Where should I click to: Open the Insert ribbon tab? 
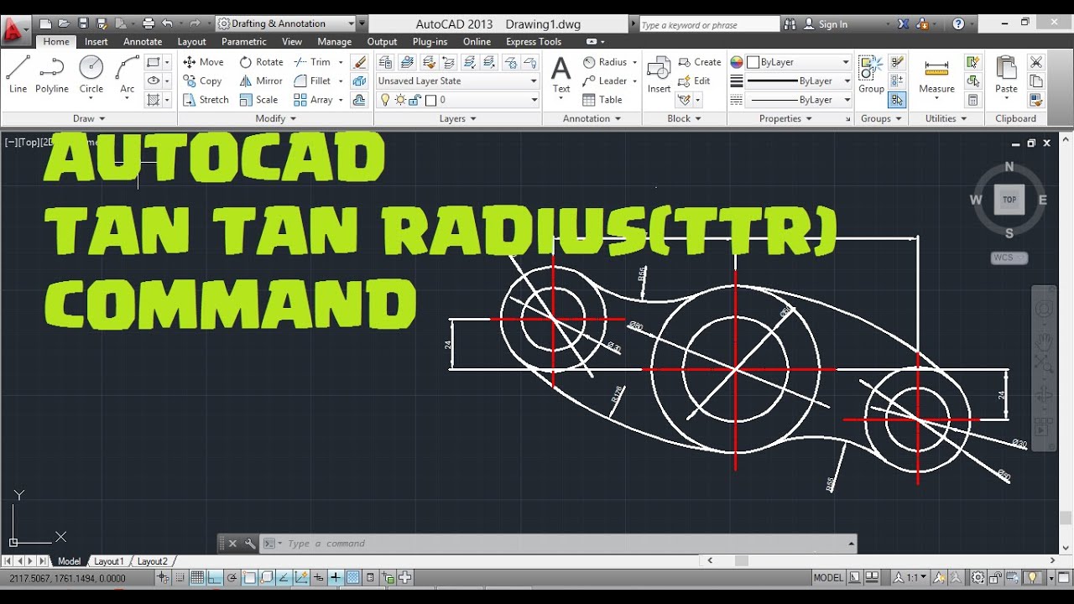click(x=96, y=41)
